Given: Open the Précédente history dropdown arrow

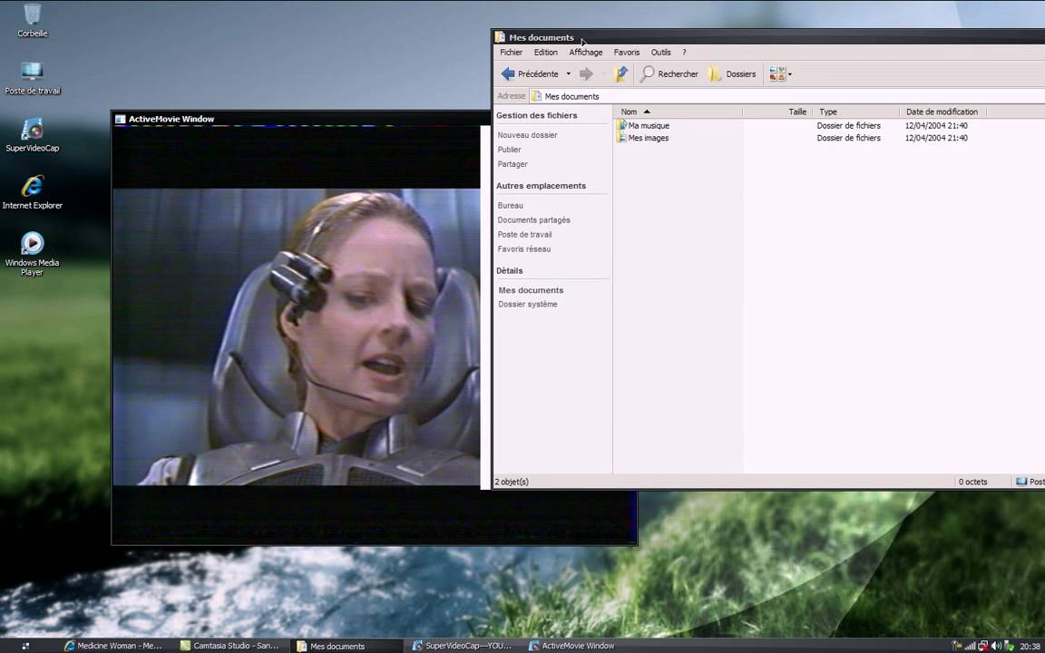Looking at the screenshot, I should click(569, 74).
